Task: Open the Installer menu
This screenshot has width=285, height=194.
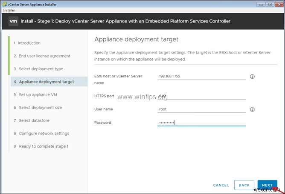Action: click(9, 10)
